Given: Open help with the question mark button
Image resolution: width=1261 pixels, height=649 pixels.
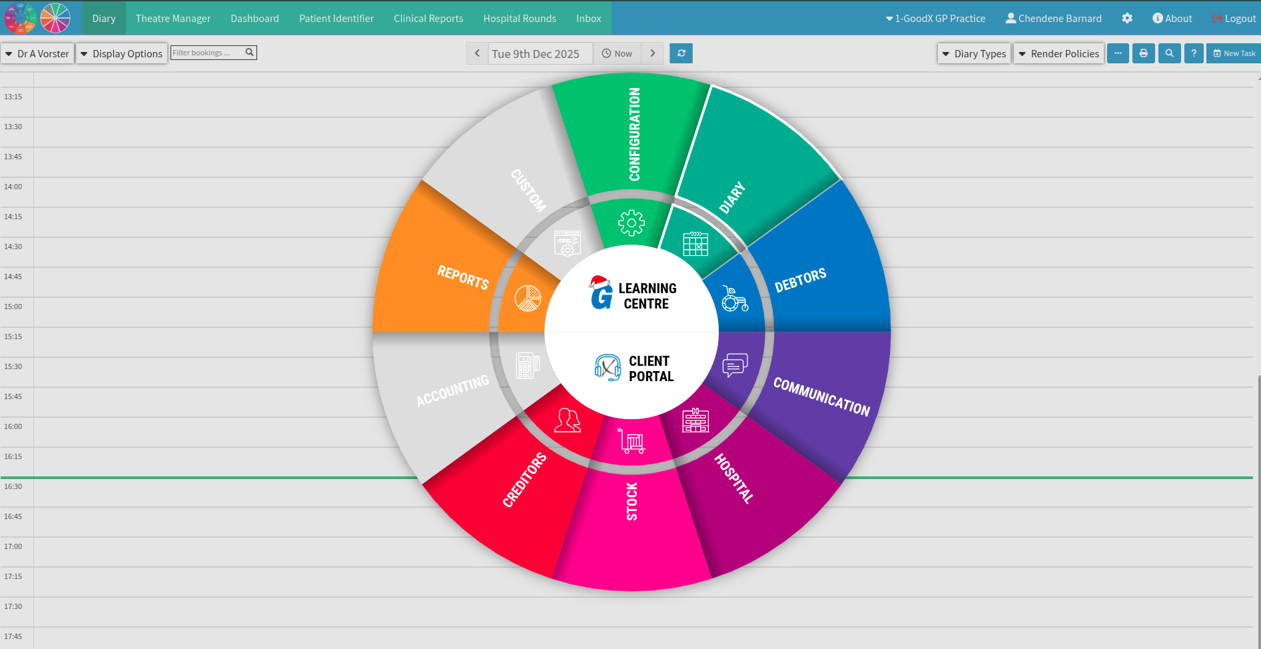Looking at the screenshot, I should pyautogui.click(x=1194, y=53).
